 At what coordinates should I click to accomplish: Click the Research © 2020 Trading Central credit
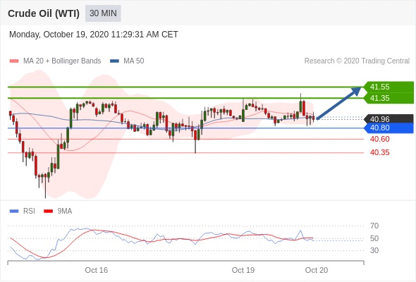click(x=357, y=61)
